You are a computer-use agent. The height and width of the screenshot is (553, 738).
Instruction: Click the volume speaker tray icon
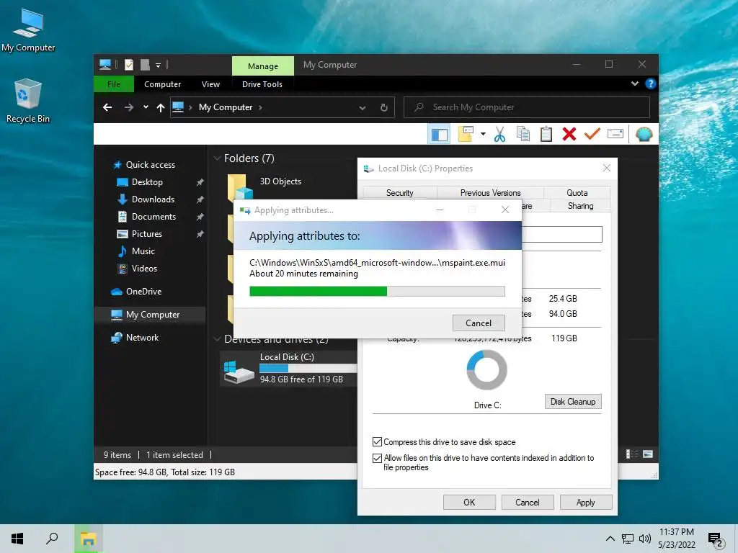coord(645,539)
